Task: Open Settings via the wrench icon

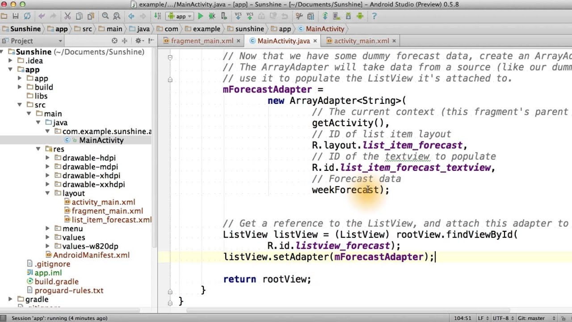Action: (299, 17)
